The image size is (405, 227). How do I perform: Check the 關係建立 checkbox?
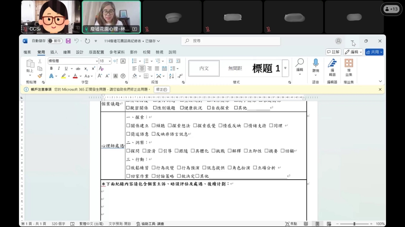(x=128, y=126)
